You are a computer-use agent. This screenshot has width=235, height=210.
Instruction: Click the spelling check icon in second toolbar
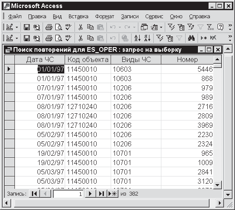coord(69,38)
